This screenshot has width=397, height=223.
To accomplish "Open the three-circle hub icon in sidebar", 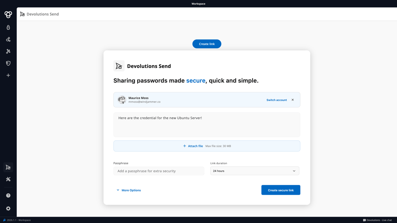I will (8, 40).
